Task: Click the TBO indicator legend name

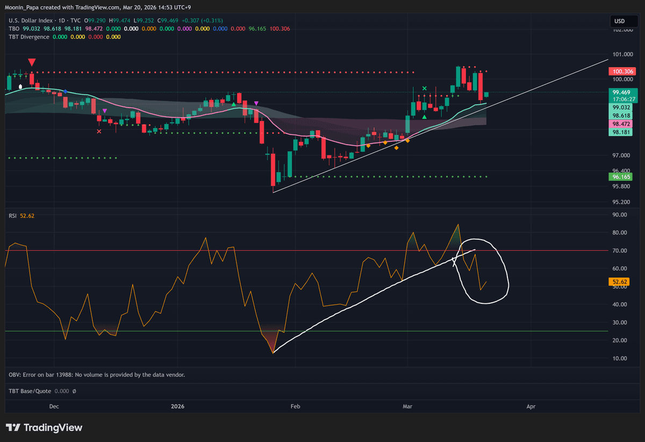Action: (x=15, y=28)
